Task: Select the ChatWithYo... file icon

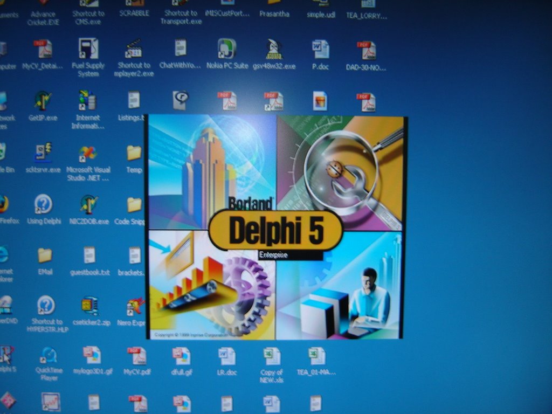Action: click(180, 48)
